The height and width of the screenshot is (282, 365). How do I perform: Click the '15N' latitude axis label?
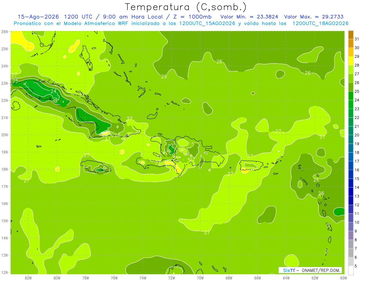4,221
